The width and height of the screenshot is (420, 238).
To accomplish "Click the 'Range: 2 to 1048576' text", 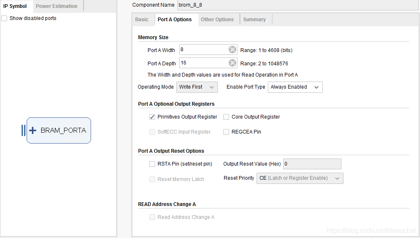I will coord(264,64).
